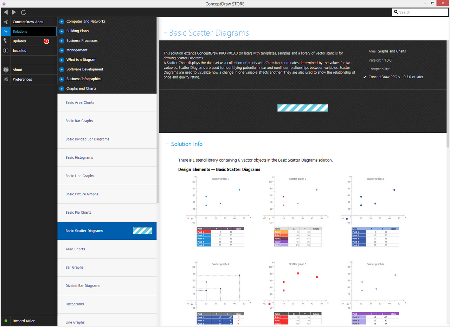Select Basic Picture Graphs solution
The width and height of the screenshot is (450, 327).
(107, 194)
